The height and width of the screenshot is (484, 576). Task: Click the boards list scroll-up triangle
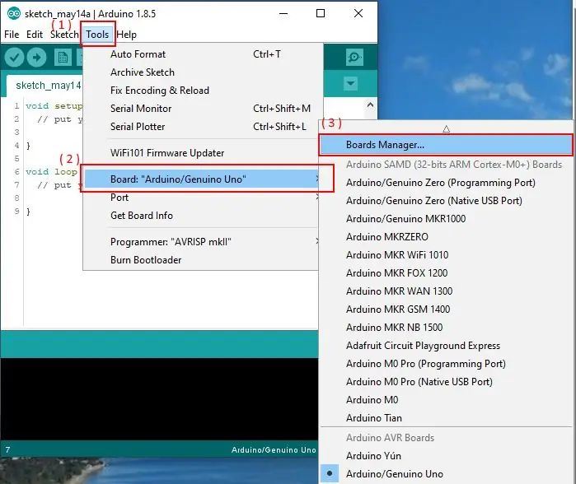447,128
